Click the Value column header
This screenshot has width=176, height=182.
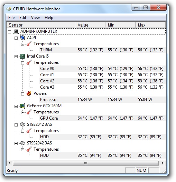[90, 25]
